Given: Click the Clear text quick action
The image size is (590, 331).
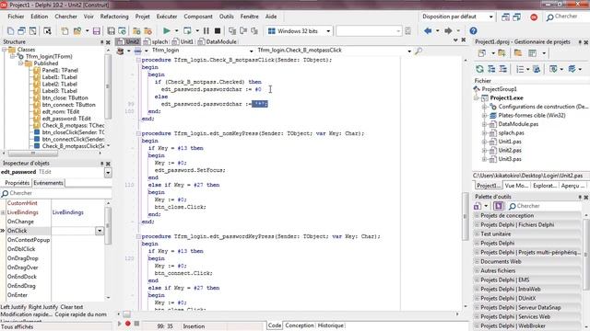Looking at the screenshot, I should click(72, 307).
